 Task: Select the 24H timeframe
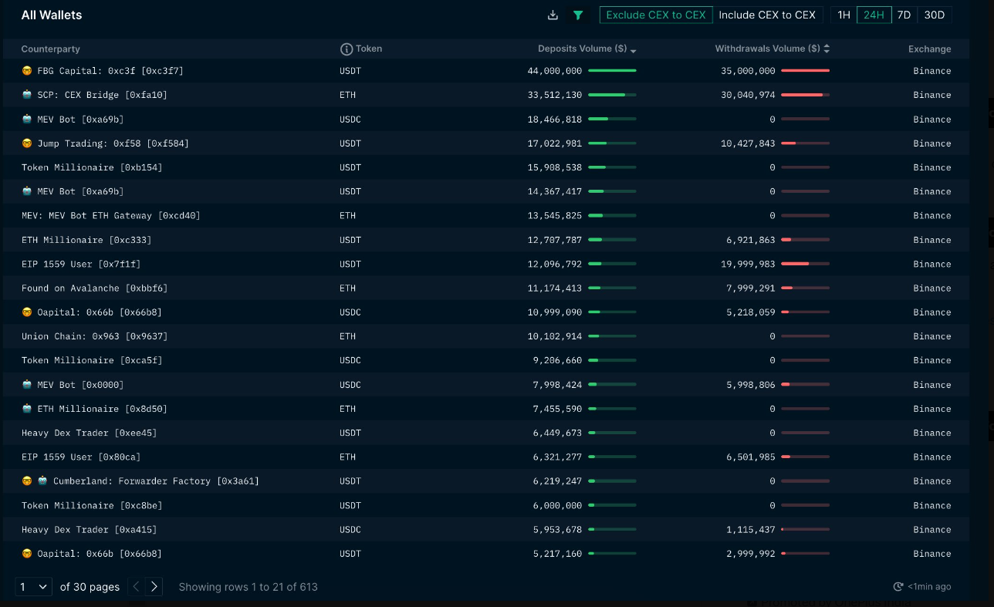coord(874,15)
